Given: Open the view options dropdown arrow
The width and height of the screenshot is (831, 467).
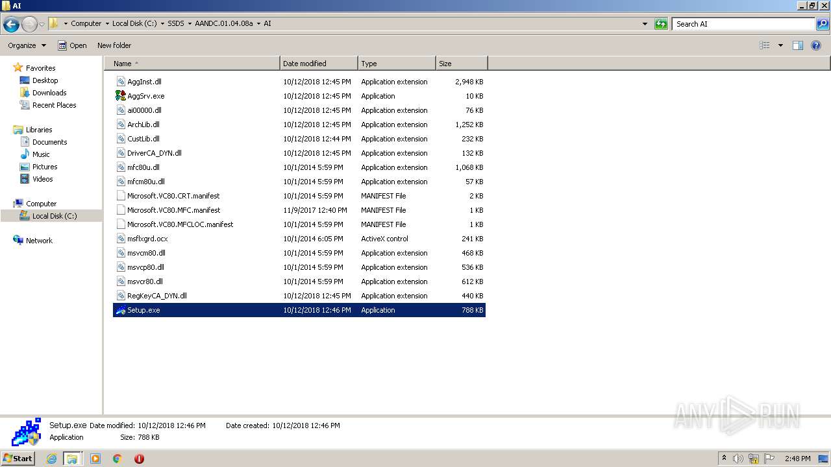Looking at the screenshot, I should [x=780, y=45].
